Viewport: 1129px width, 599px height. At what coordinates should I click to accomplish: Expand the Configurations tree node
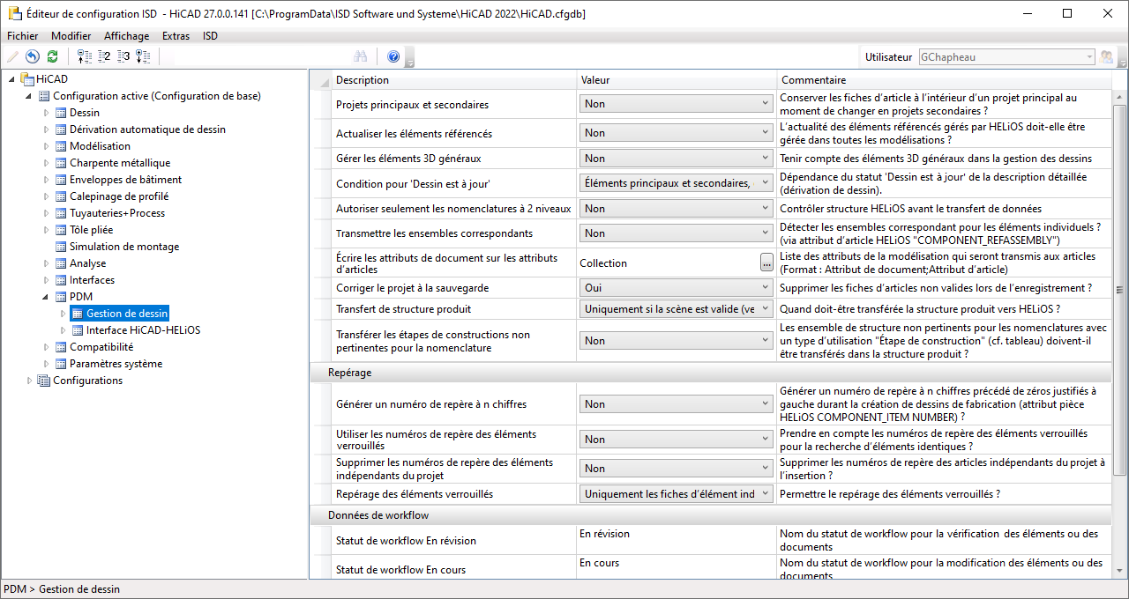[x=30, y=381]
